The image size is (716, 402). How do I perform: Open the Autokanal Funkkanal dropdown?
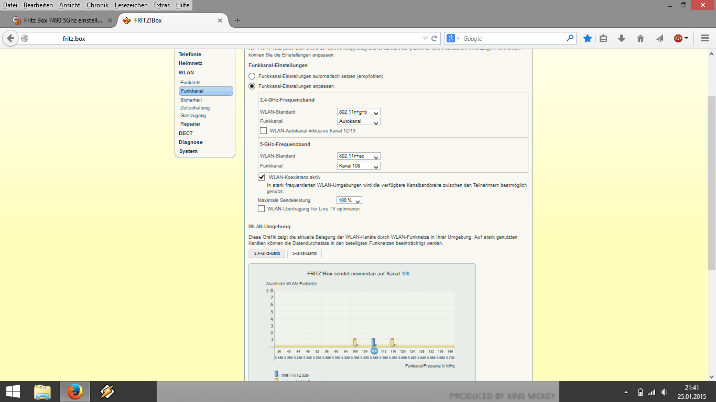click(x=359, y=121)
